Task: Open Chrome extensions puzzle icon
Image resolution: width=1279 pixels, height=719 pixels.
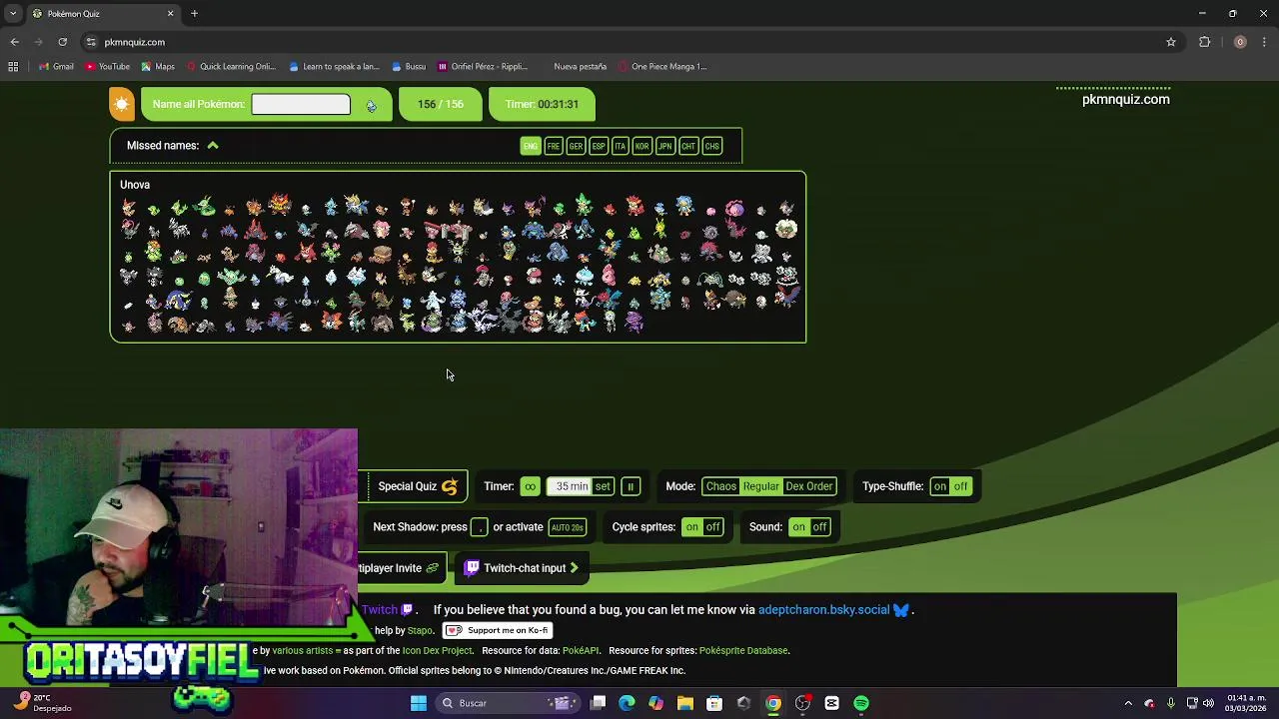Action: click(1204, 42)
